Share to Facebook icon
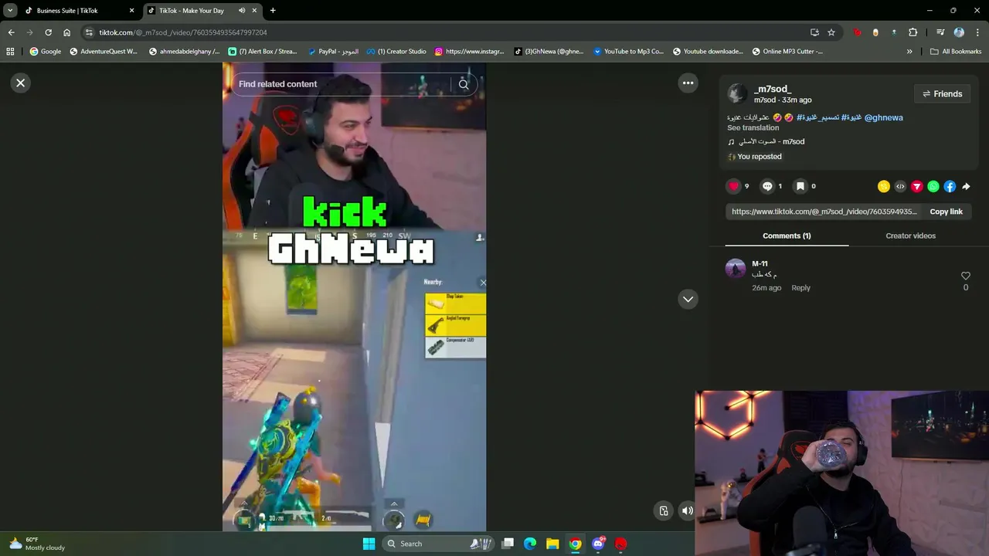 tap(950, 186)
